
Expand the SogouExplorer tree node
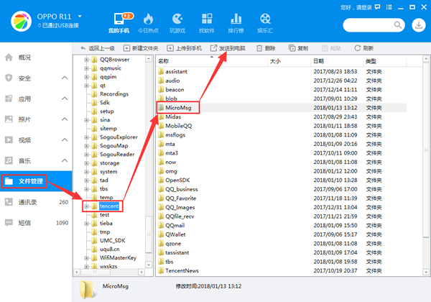[86, 137]
